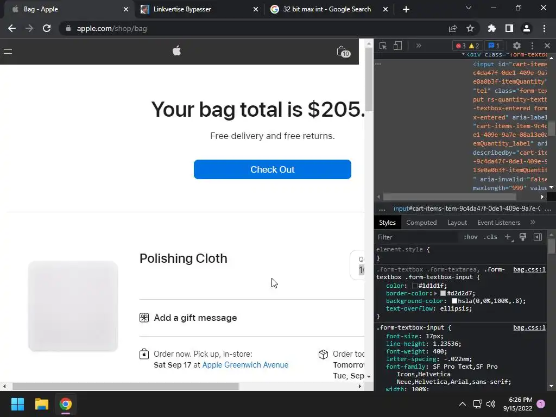The image size is (556, 417).
Task: Click the errors and warnings counter
Action: pos(467,46)
